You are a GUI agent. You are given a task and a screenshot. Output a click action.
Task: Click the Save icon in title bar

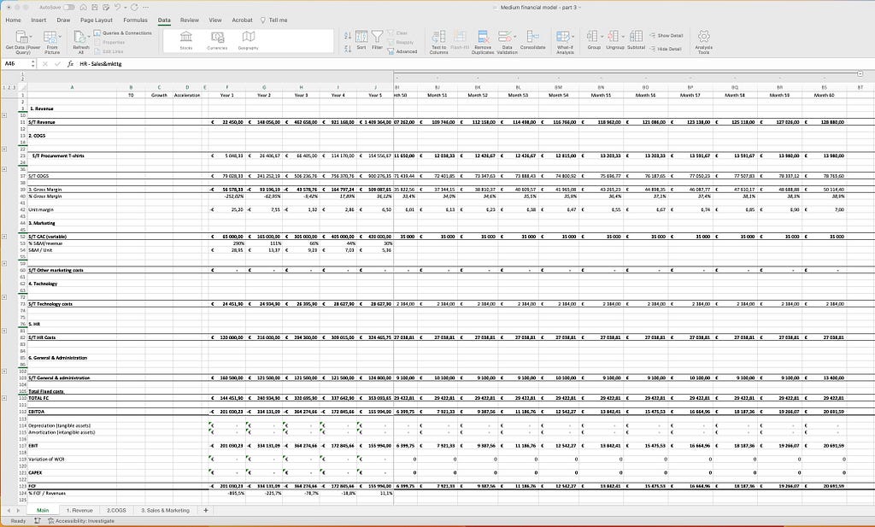click(94, 7)
